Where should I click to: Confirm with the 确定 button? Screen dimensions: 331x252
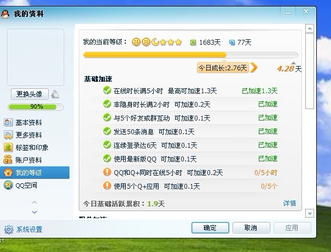click(x=210, y=227)
